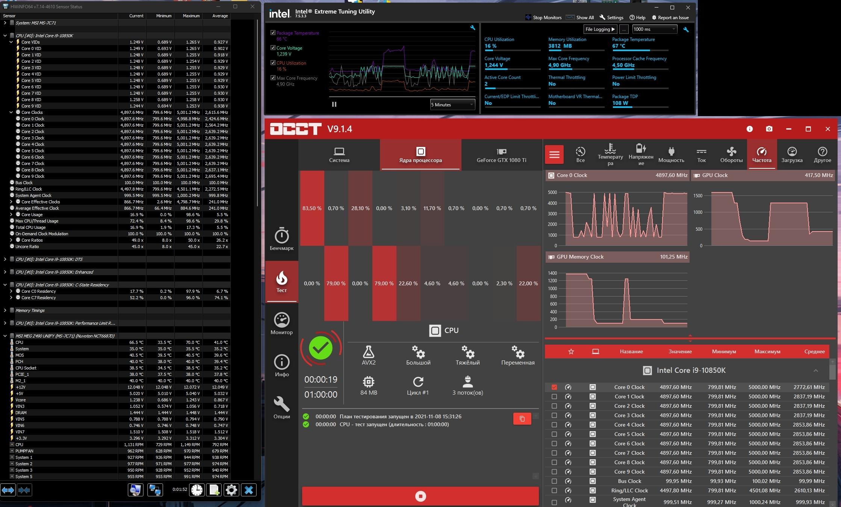Expand the Memory Timings node

click(x=5, y=310)
